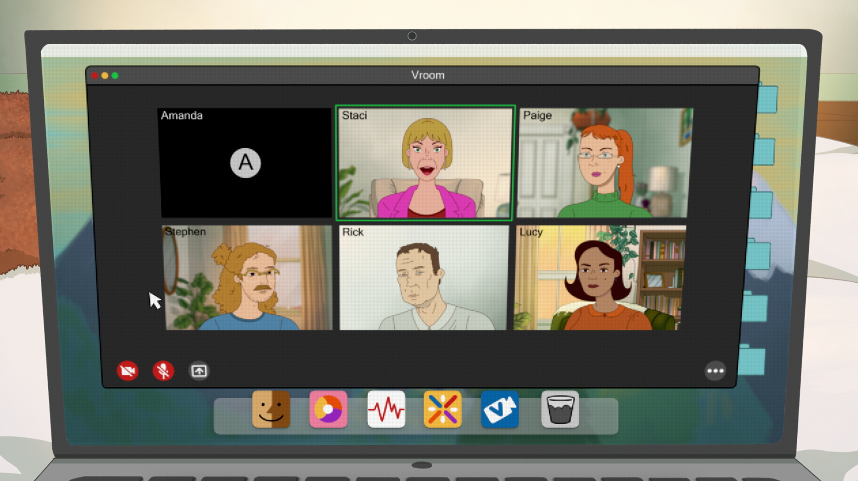Screen dimensions: 858x481
Task: Launch the pink circular browser icon in dock
Action: [328, 410]
